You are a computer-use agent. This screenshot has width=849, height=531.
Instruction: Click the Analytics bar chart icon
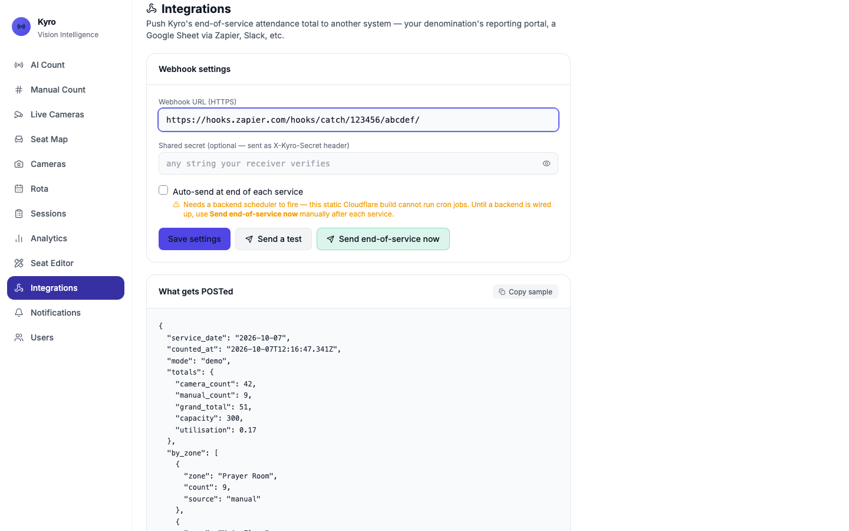pos(19,238)
